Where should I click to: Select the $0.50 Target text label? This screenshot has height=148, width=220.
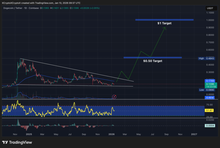[x=152, y=61]
